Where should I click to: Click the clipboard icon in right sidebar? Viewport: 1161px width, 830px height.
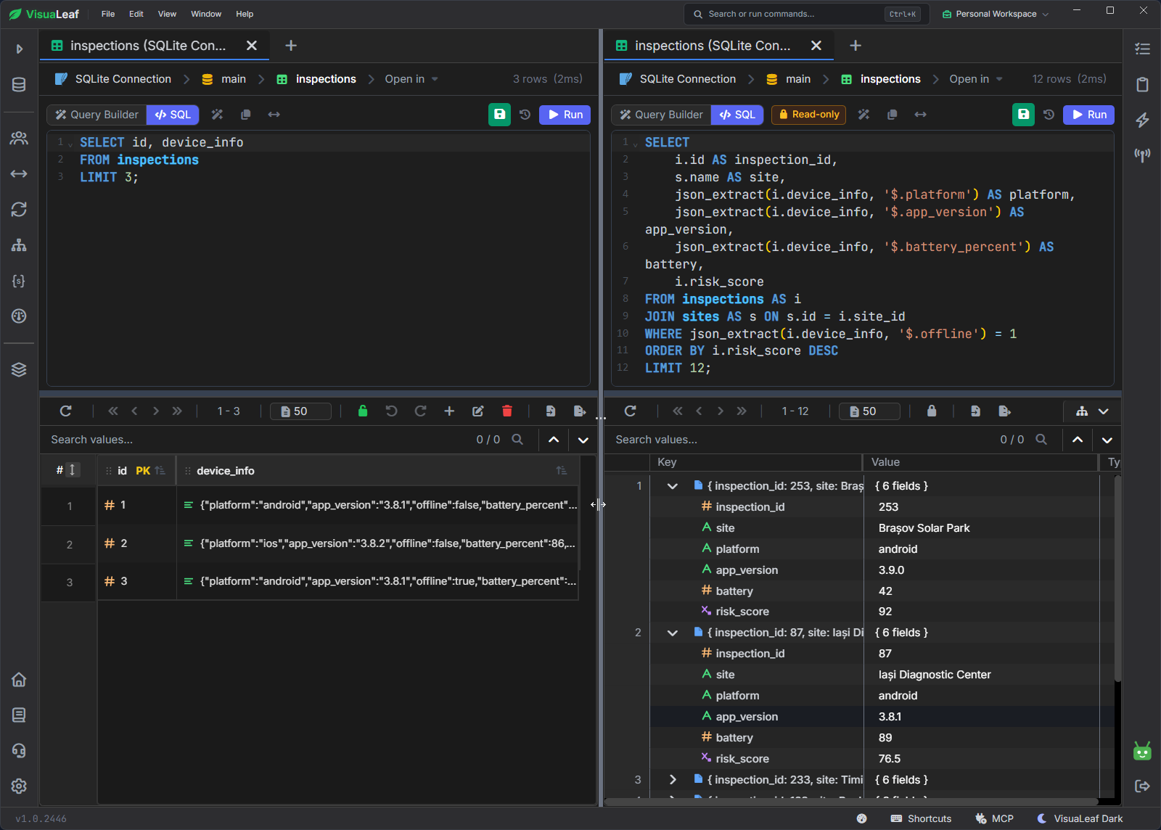[1142, 84]
